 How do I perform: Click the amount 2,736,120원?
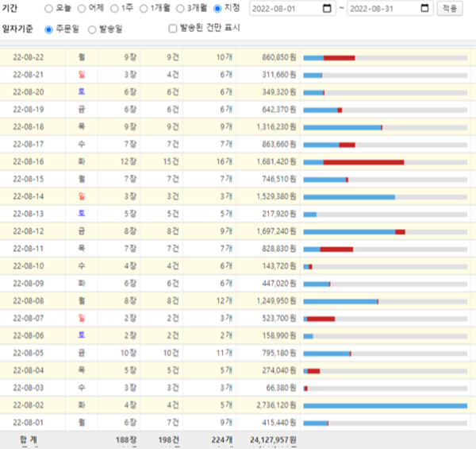coord(276,405)
